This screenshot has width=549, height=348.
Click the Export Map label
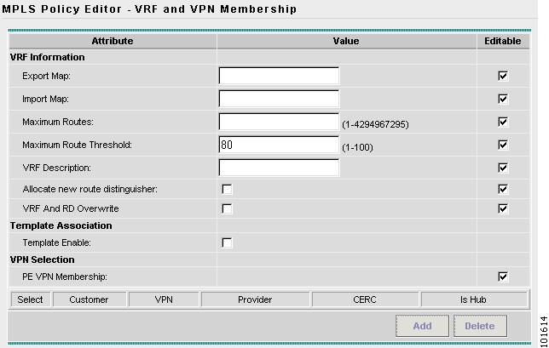click(x=46, y=76)
